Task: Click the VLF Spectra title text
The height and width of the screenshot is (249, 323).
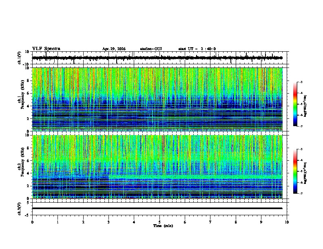Action: pos(46,49)
